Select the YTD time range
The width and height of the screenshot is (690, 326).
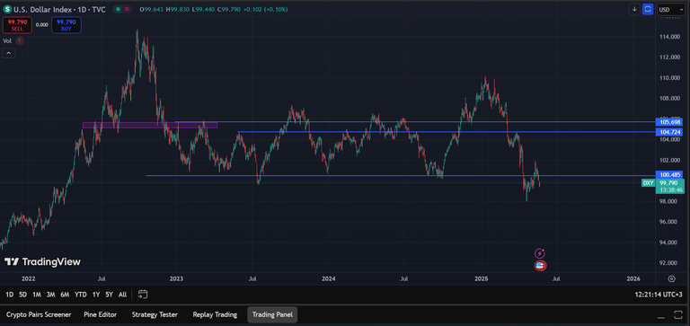pos(81,295)
